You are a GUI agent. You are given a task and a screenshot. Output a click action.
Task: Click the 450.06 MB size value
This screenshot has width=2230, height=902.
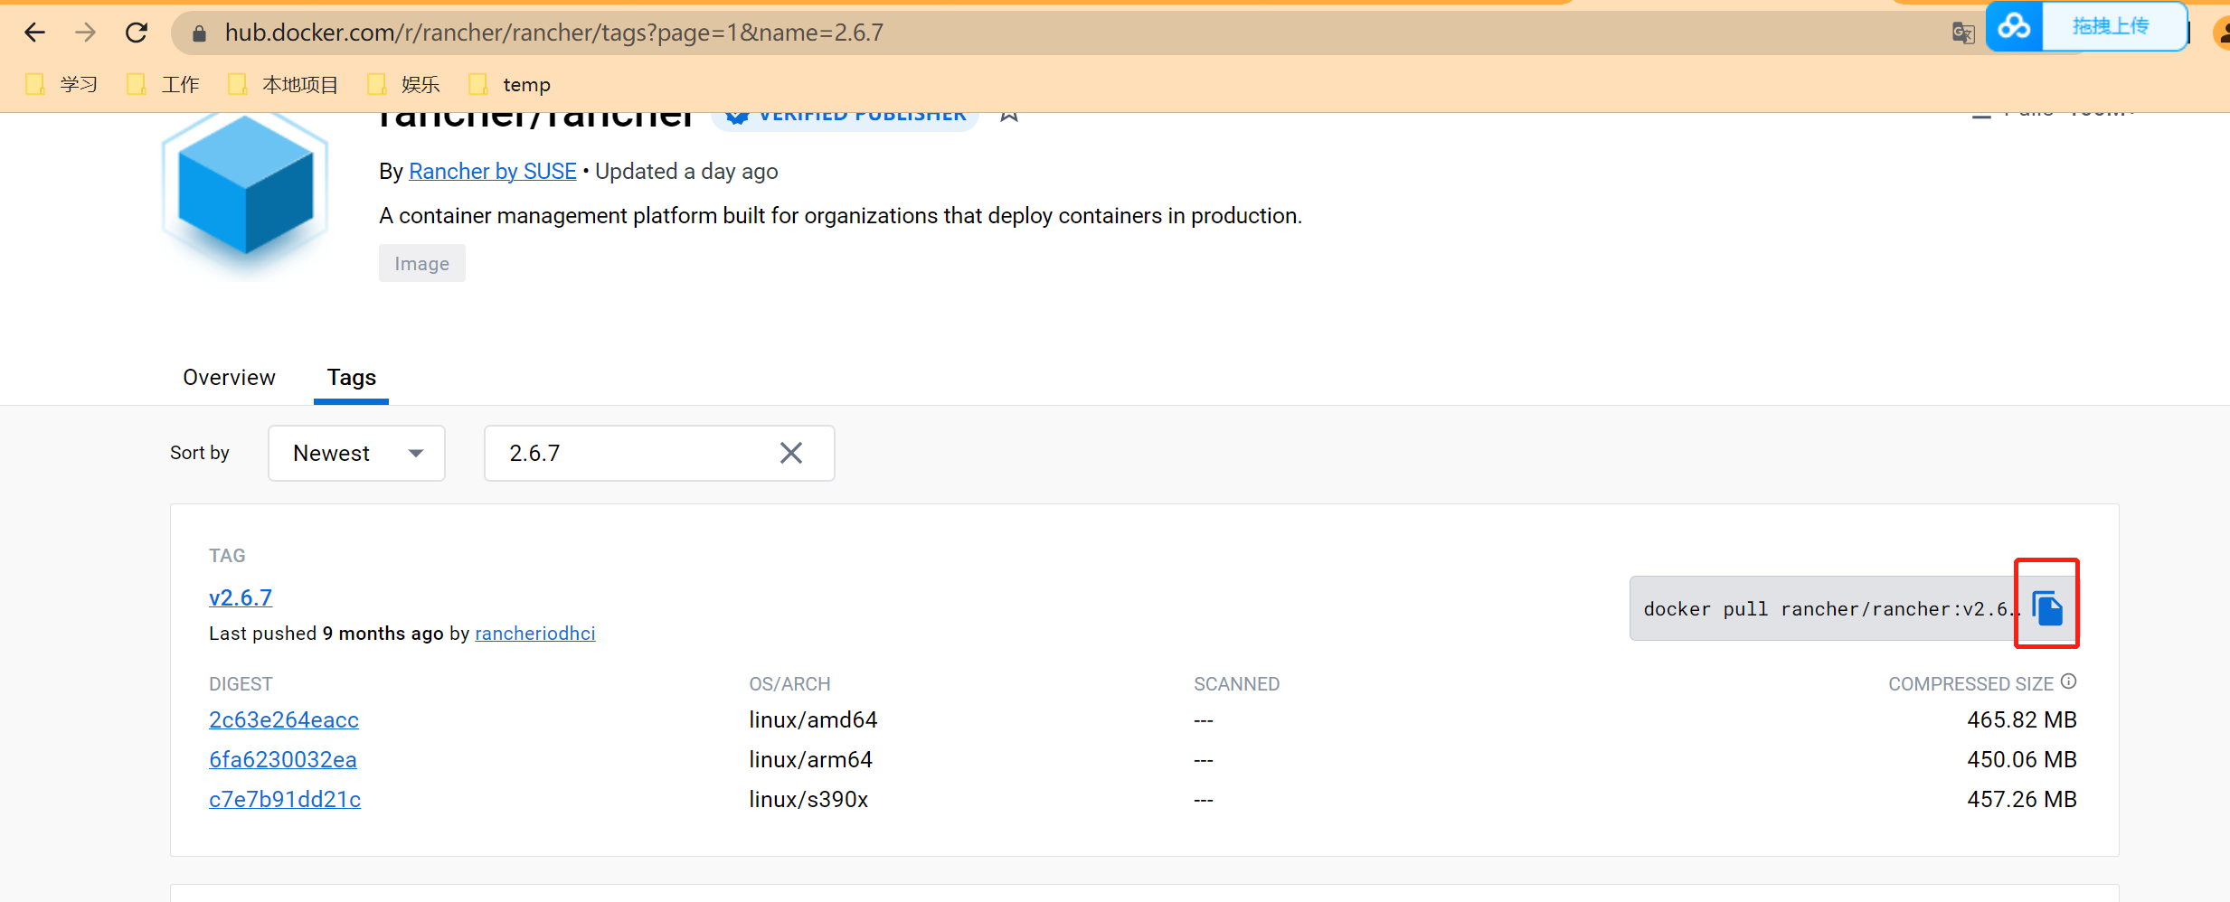click(2021, 760)
